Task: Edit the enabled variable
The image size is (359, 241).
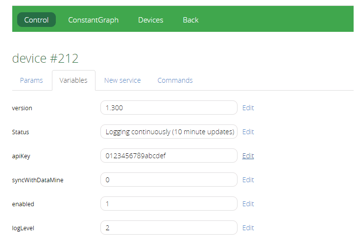Action: (x=248, y=204)
